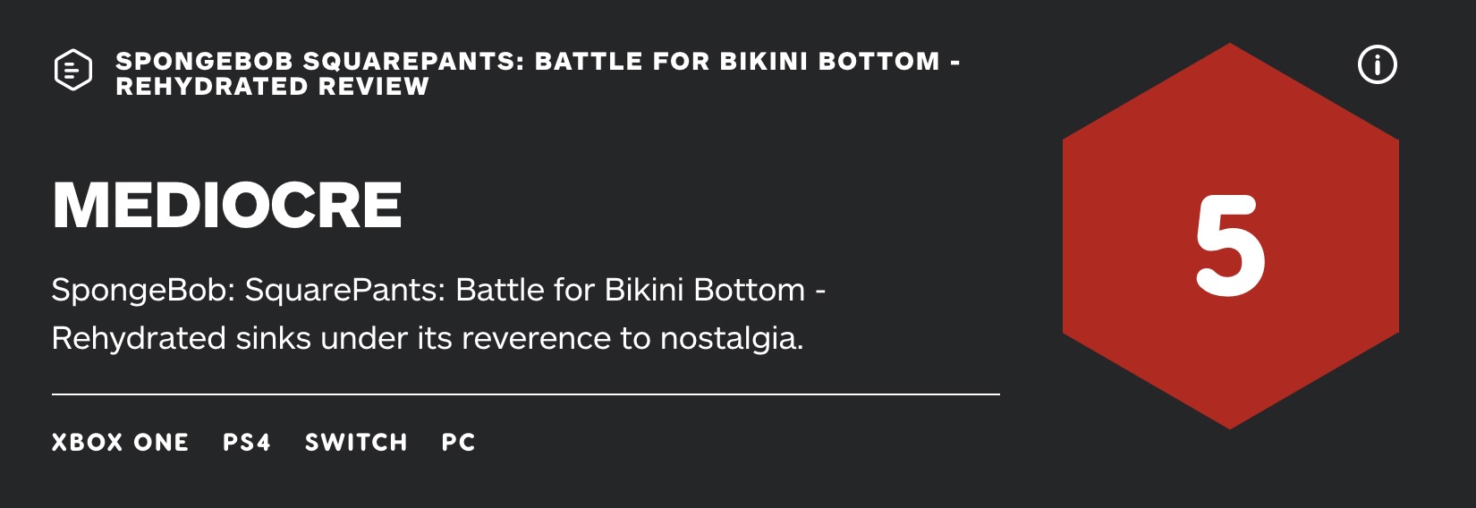Click the "sinks under its reverence" sentence
This screenshot has width=1476, height=508.
click(x=428, y=339)
